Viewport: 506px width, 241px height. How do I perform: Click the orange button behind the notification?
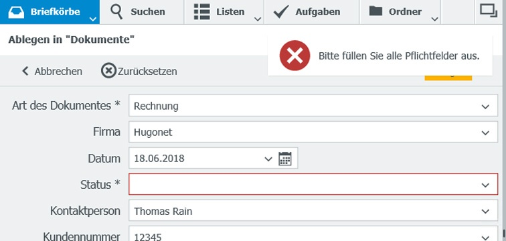point(448,78)
